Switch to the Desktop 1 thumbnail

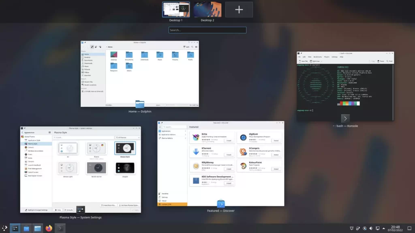click(176, 10)
